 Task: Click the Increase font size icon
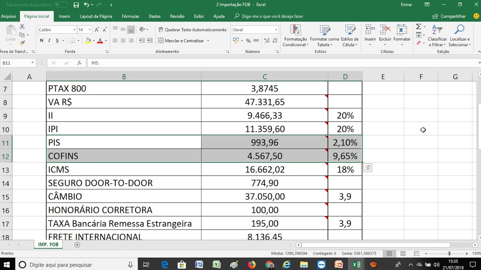(97, 30)
